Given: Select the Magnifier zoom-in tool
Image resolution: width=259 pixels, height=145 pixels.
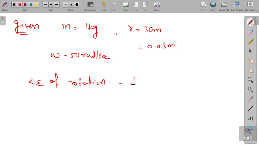Looking at the screenshot, I should [x=250, y=80].
